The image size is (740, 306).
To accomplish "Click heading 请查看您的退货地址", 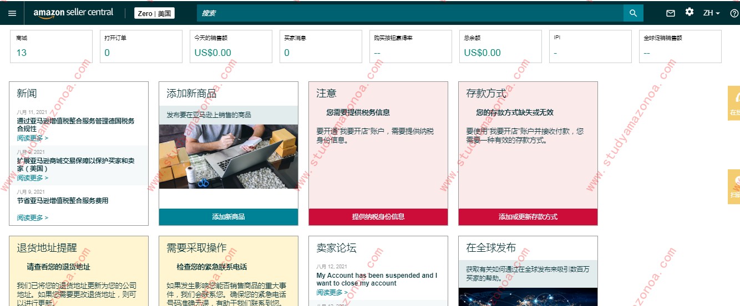I will tap(58, 267).
